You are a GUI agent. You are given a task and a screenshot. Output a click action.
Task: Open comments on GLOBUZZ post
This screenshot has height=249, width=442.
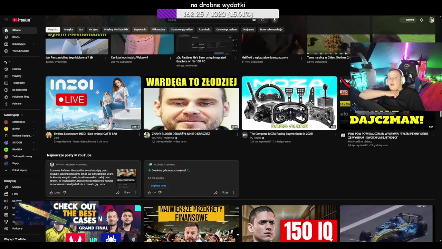[x=225, y=193]
